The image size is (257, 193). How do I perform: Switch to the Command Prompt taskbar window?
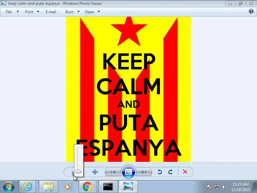108,187
